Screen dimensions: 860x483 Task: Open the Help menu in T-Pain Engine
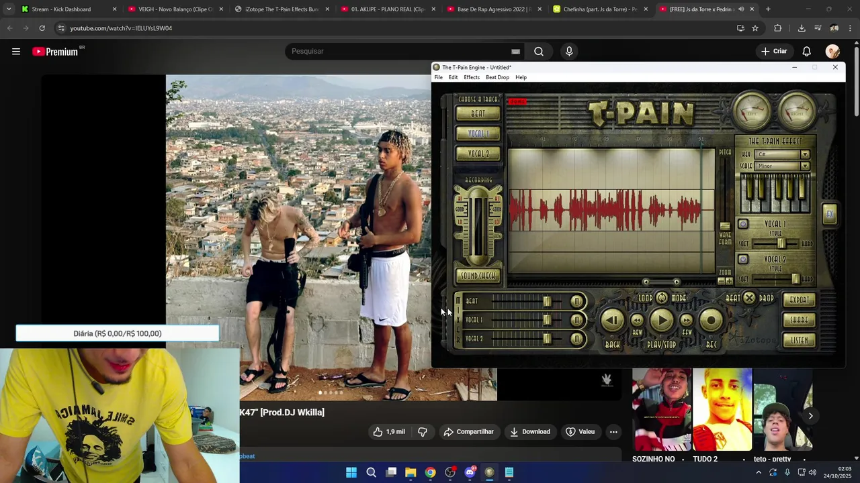521,77
